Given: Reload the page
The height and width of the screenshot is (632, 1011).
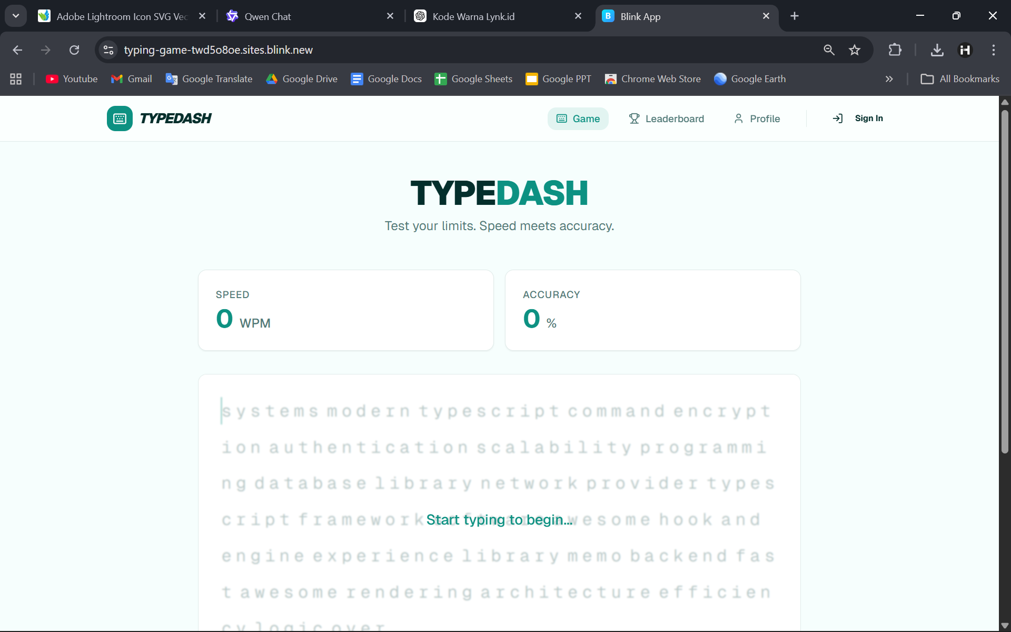Looking at the screenshot, I should (74, 50).
